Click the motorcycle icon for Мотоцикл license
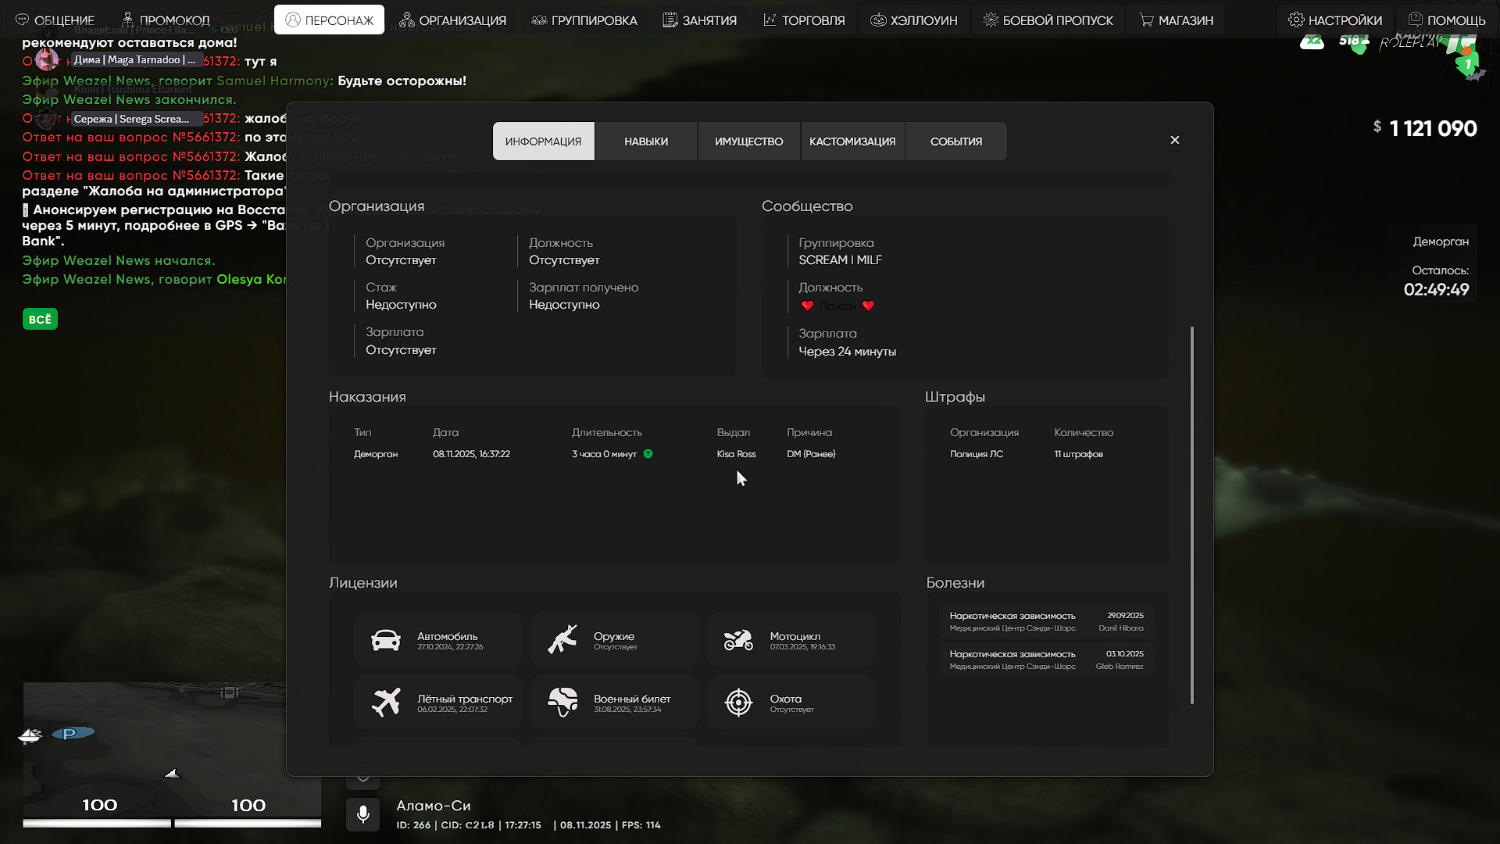Screen dimensions: 1500x844 (x=738, y=640)
